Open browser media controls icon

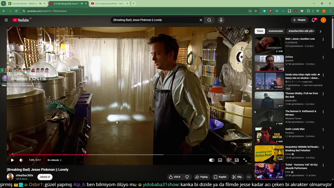[x=318, y=11]
